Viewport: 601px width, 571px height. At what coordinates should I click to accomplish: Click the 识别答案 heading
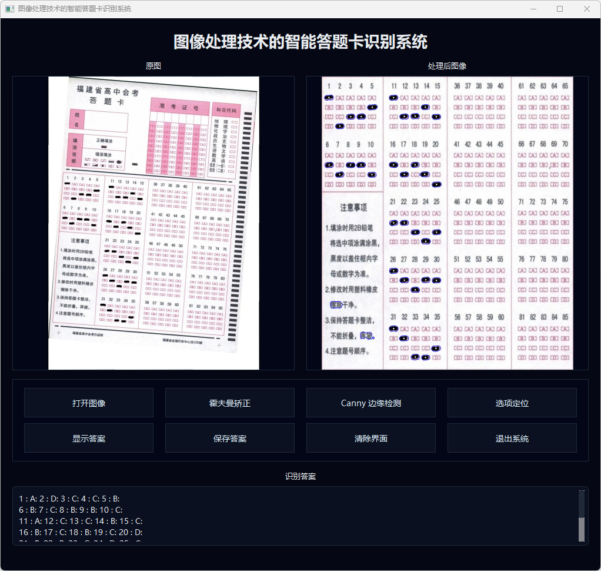tap(300, 476)
